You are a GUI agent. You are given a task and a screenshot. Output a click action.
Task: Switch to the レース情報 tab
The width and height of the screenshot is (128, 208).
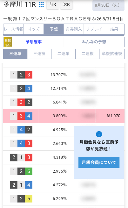(x=13, y=29)
